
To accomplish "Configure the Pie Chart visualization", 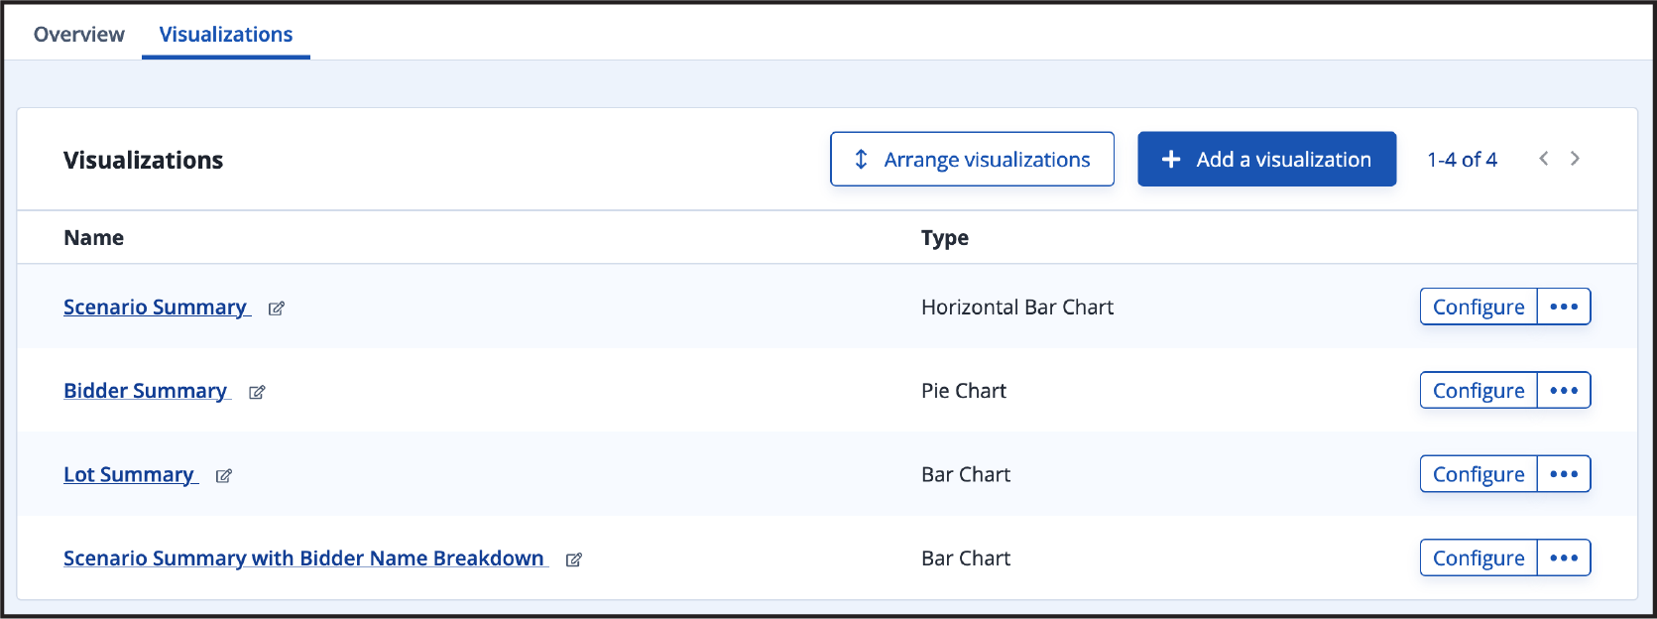I will [1479, 390].
